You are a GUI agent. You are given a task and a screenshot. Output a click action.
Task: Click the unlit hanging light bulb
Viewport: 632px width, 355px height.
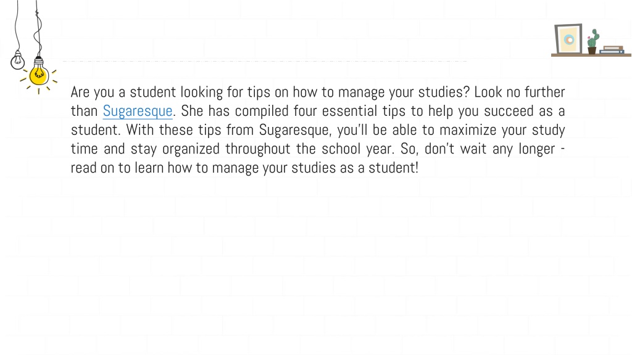point(17,60)
